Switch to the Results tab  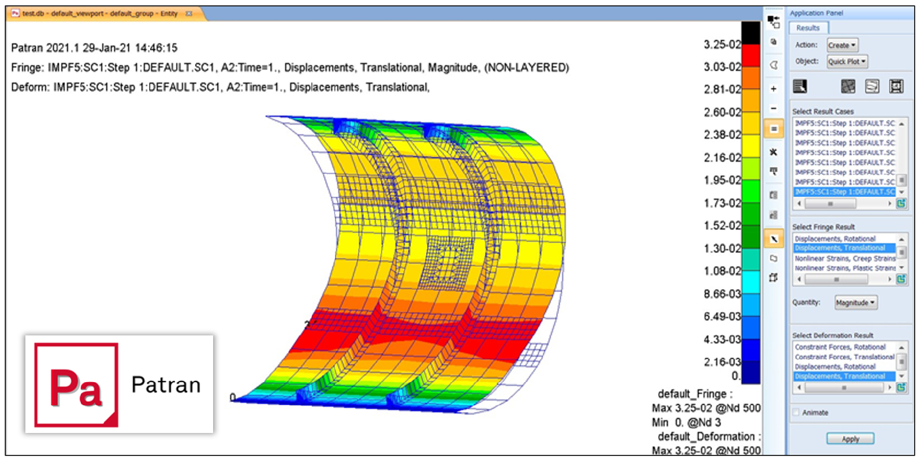(x=808, y=28)
